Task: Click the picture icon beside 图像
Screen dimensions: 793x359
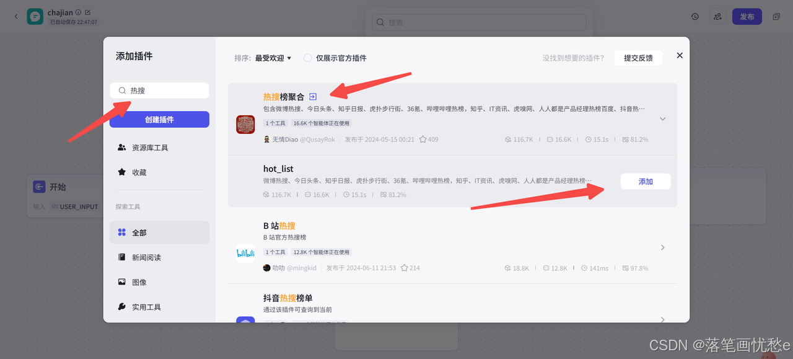Action: (122, 282)
